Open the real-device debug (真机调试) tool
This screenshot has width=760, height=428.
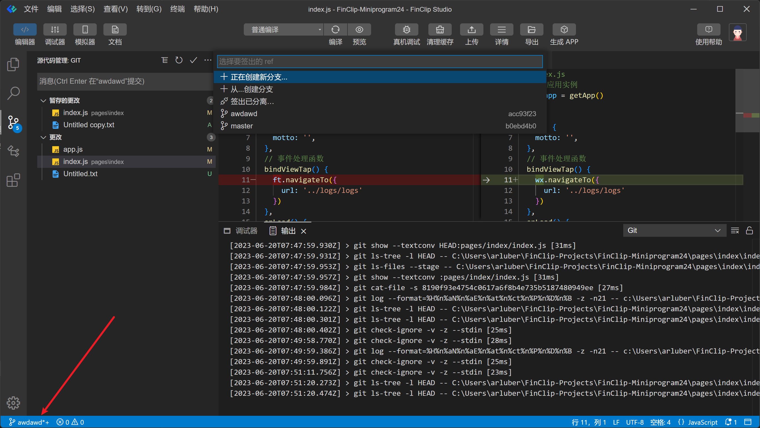pos(406,29)
